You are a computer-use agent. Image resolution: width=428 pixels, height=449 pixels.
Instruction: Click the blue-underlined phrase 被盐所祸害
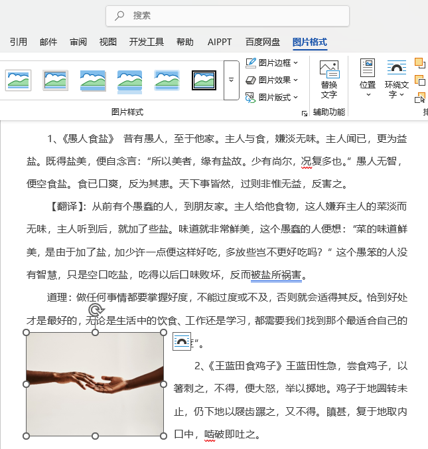[276, 275]
